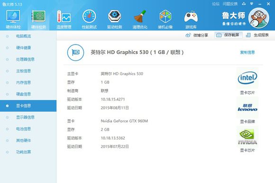
Task: Click the download icon in the title bar
Action: coord(244,4)
